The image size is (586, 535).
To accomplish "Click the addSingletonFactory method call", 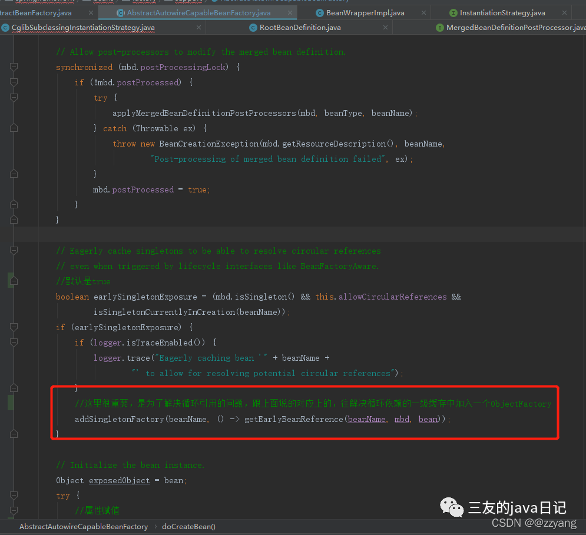I will 119,419.
